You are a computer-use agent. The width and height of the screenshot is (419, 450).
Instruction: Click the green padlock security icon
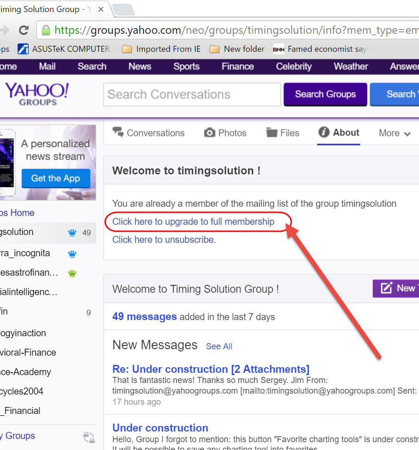46,31
